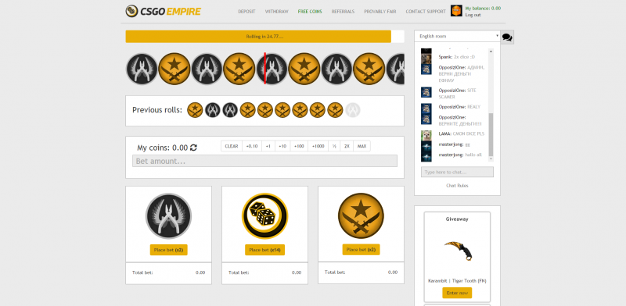The width and height of the screenshot is (626, 306).
Task: Click the Rolling in countdown progress bar
Action: tap(264, 36)
